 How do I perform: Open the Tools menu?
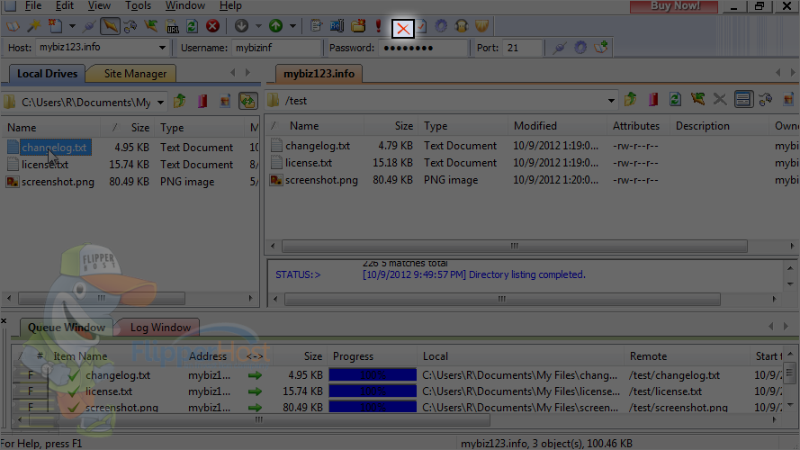[139, 5]
